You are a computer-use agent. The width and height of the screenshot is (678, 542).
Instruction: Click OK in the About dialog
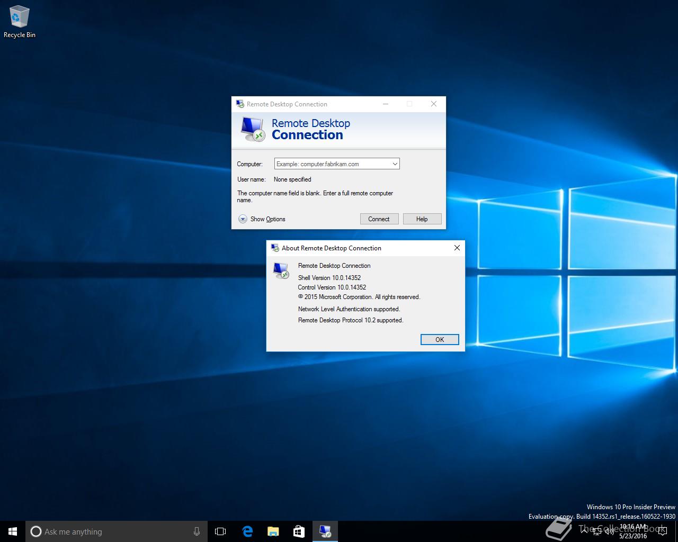(x=440, y=340)
